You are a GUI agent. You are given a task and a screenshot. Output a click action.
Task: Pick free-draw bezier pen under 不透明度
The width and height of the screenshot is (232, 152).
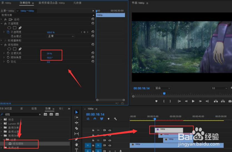tap(20, 28)
